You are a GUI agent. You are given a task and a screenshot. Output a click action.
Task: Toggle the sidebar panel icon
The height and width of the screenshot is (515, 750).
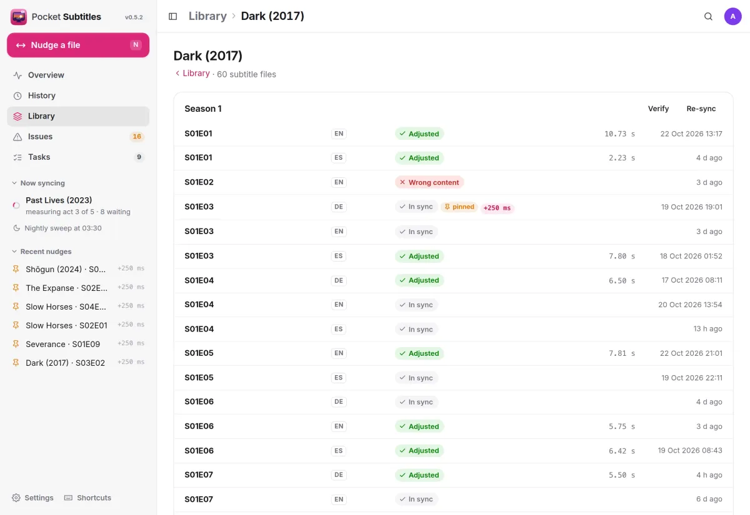[173, 16]
